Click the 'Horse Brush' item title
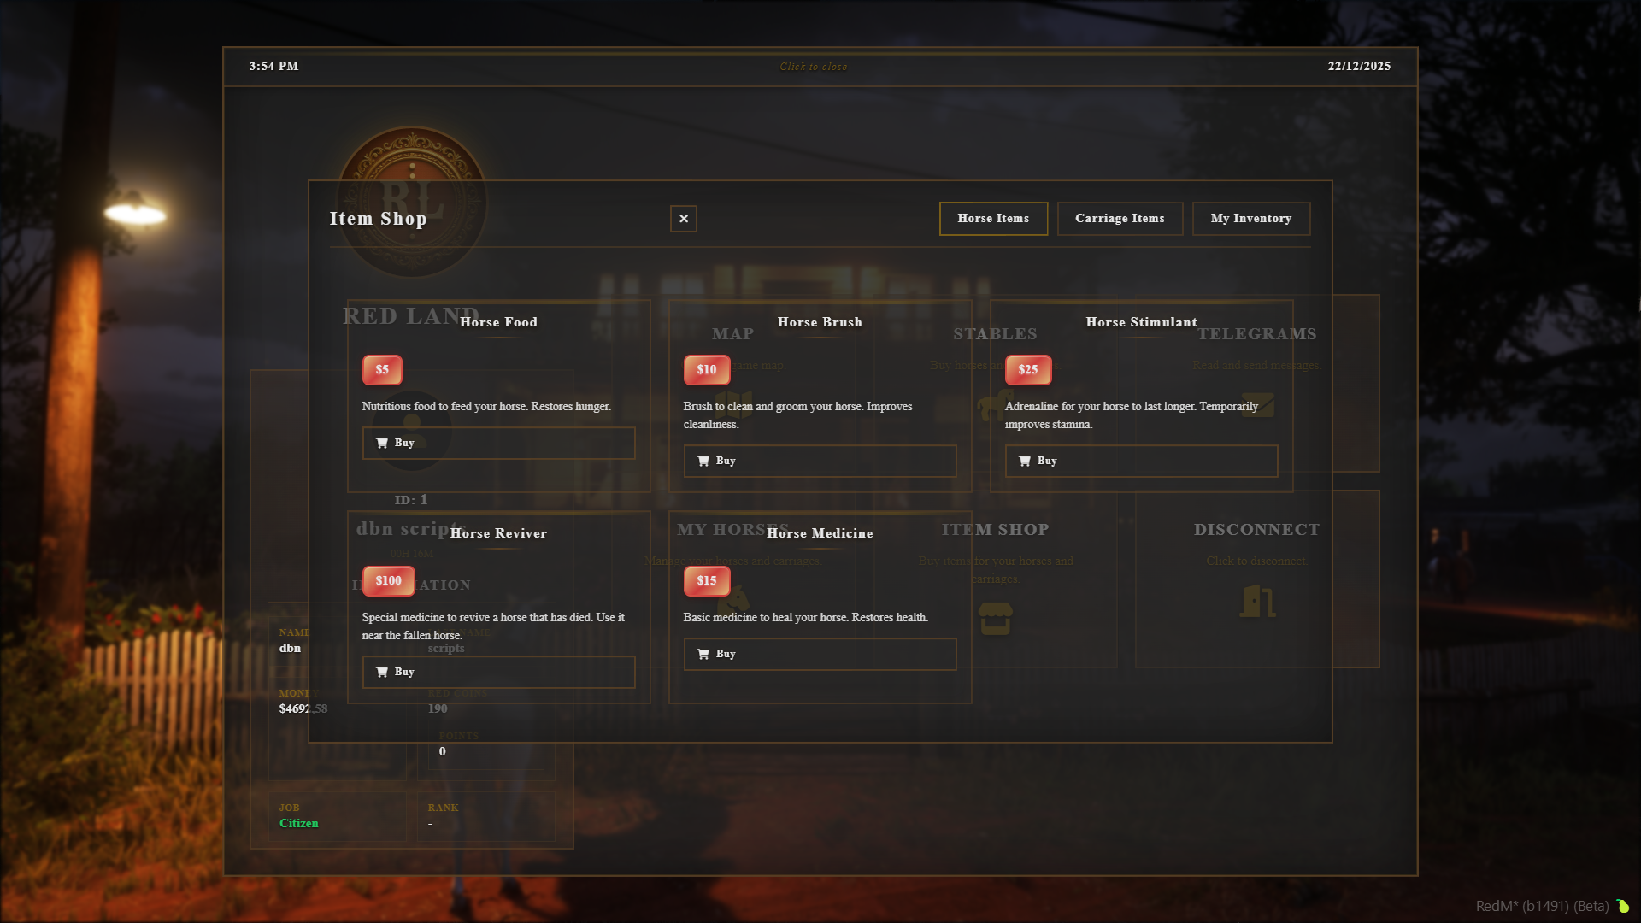Image resolution: width=1641 pixels, height=923 pixels. click(x=820, y=322)
